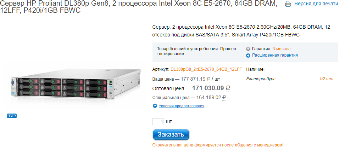Click the ruble sign after 164 189.02
The height and width of the screenshot is (156, 345).
[224, 97]
